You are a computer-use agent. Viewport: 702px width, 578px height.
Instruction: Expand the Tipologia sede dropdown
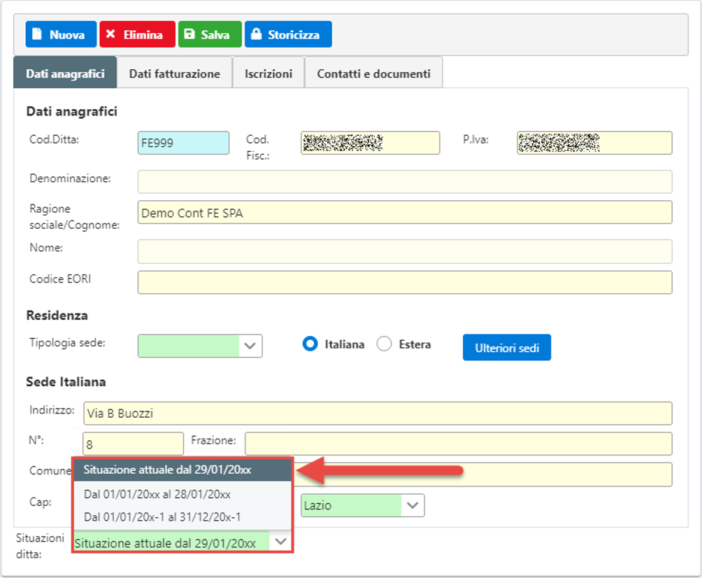click(251, 346)
